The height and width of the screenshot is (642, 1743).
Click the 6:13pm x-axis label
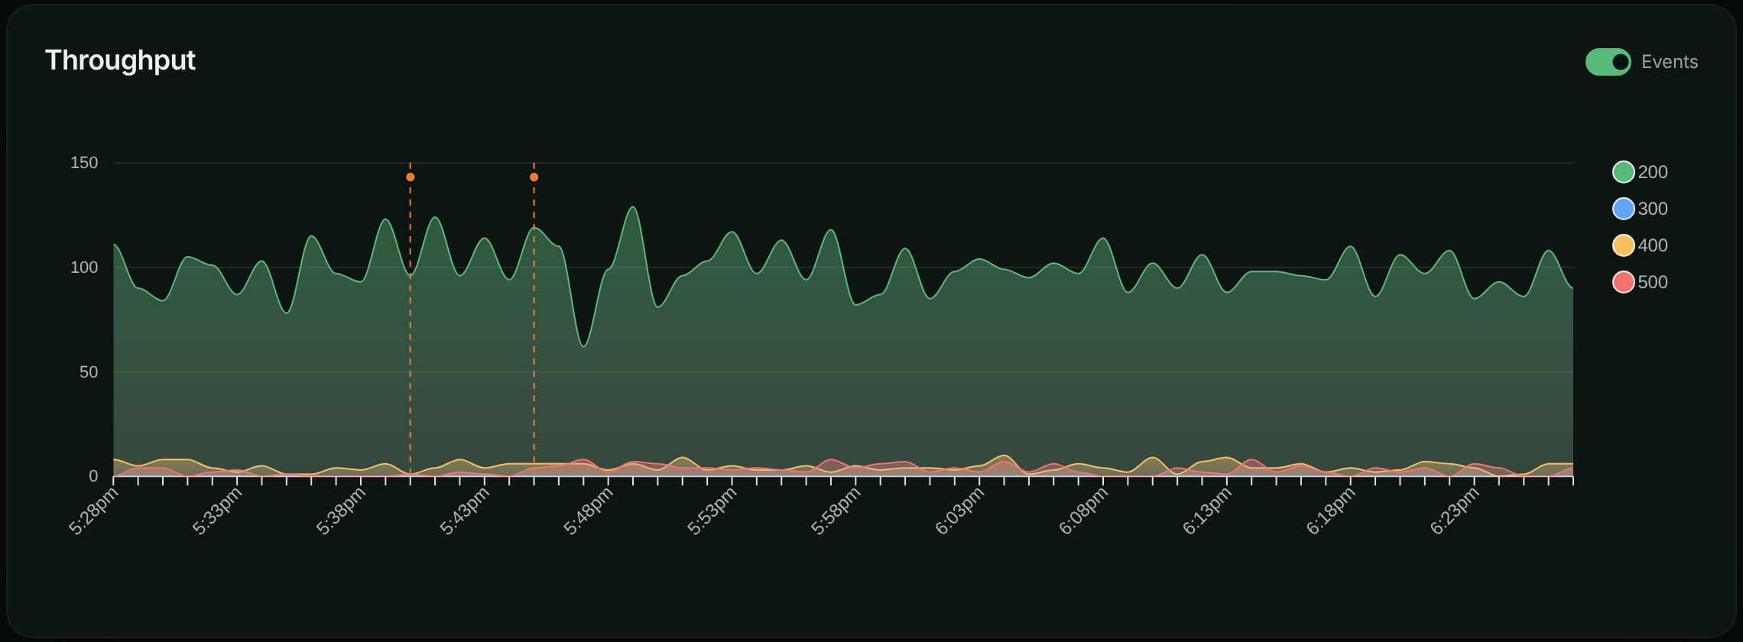(x=1209, y=511)
